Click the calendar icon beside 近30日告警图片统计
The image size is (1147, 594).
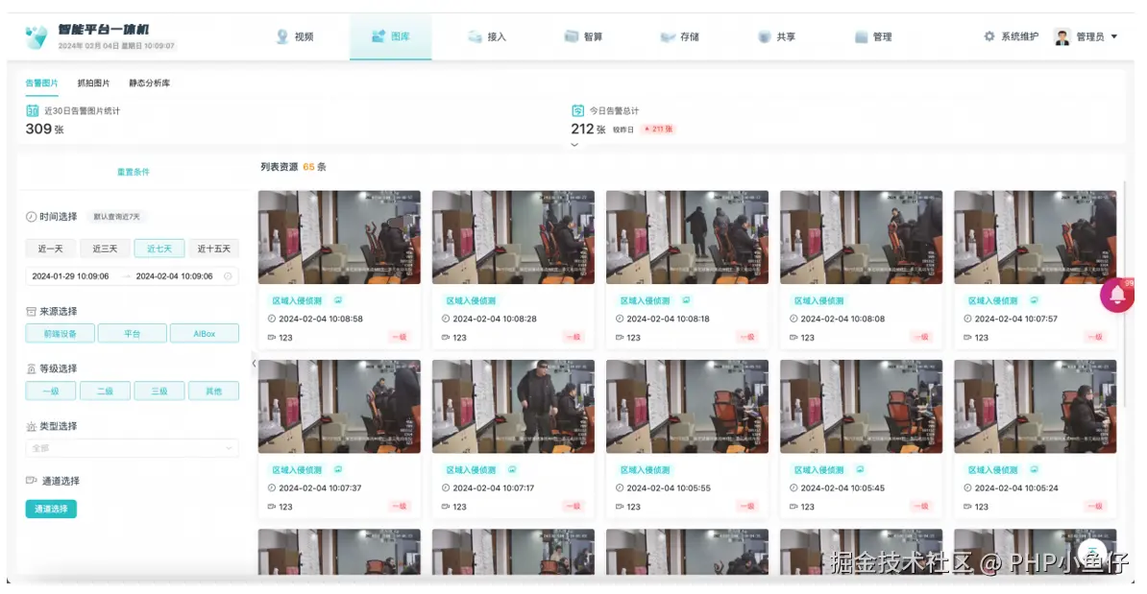coord(33,110)
